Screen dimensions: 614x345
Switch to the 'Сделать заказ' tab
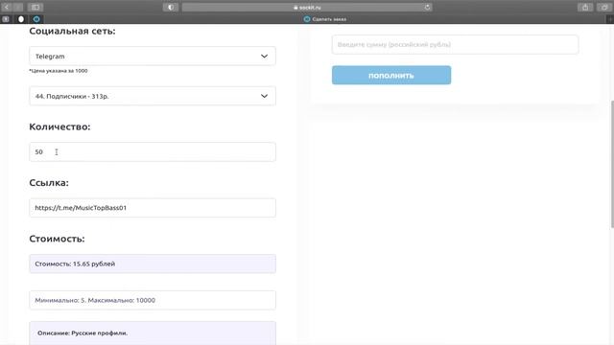coord(325,19)
